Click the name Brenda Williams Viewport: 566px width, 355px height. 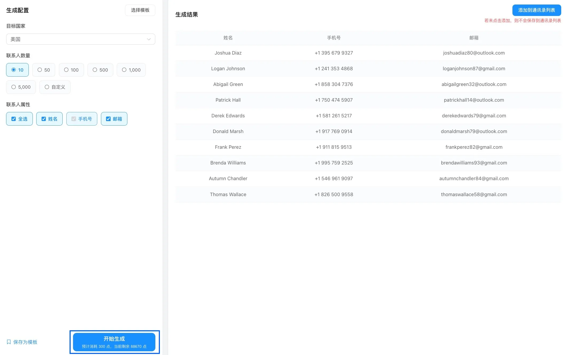tap(228, 163)
